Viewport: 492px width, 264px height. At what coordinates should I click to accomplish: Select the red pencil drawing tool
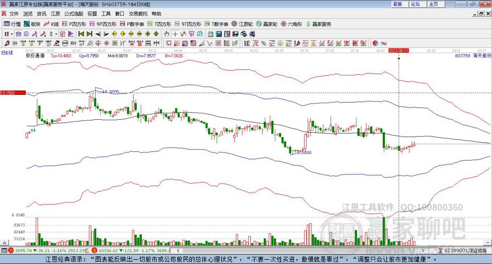coord(7,43)
